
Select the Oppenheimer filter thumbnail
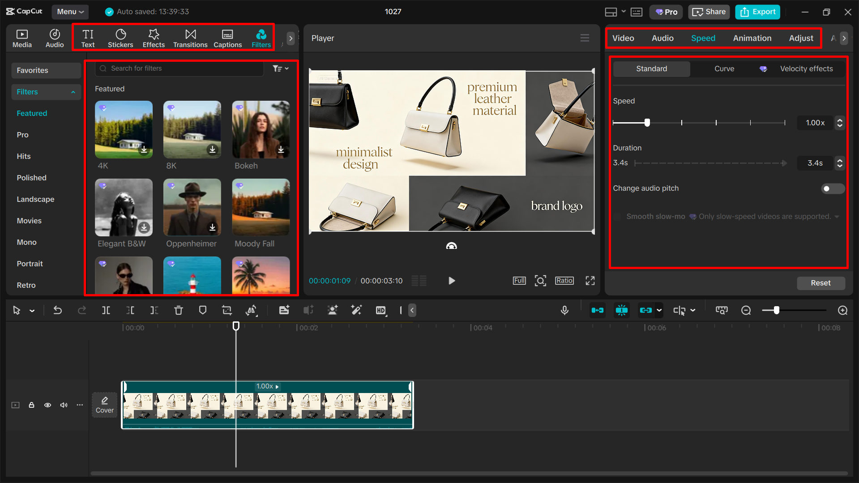(x=192, y=207)
